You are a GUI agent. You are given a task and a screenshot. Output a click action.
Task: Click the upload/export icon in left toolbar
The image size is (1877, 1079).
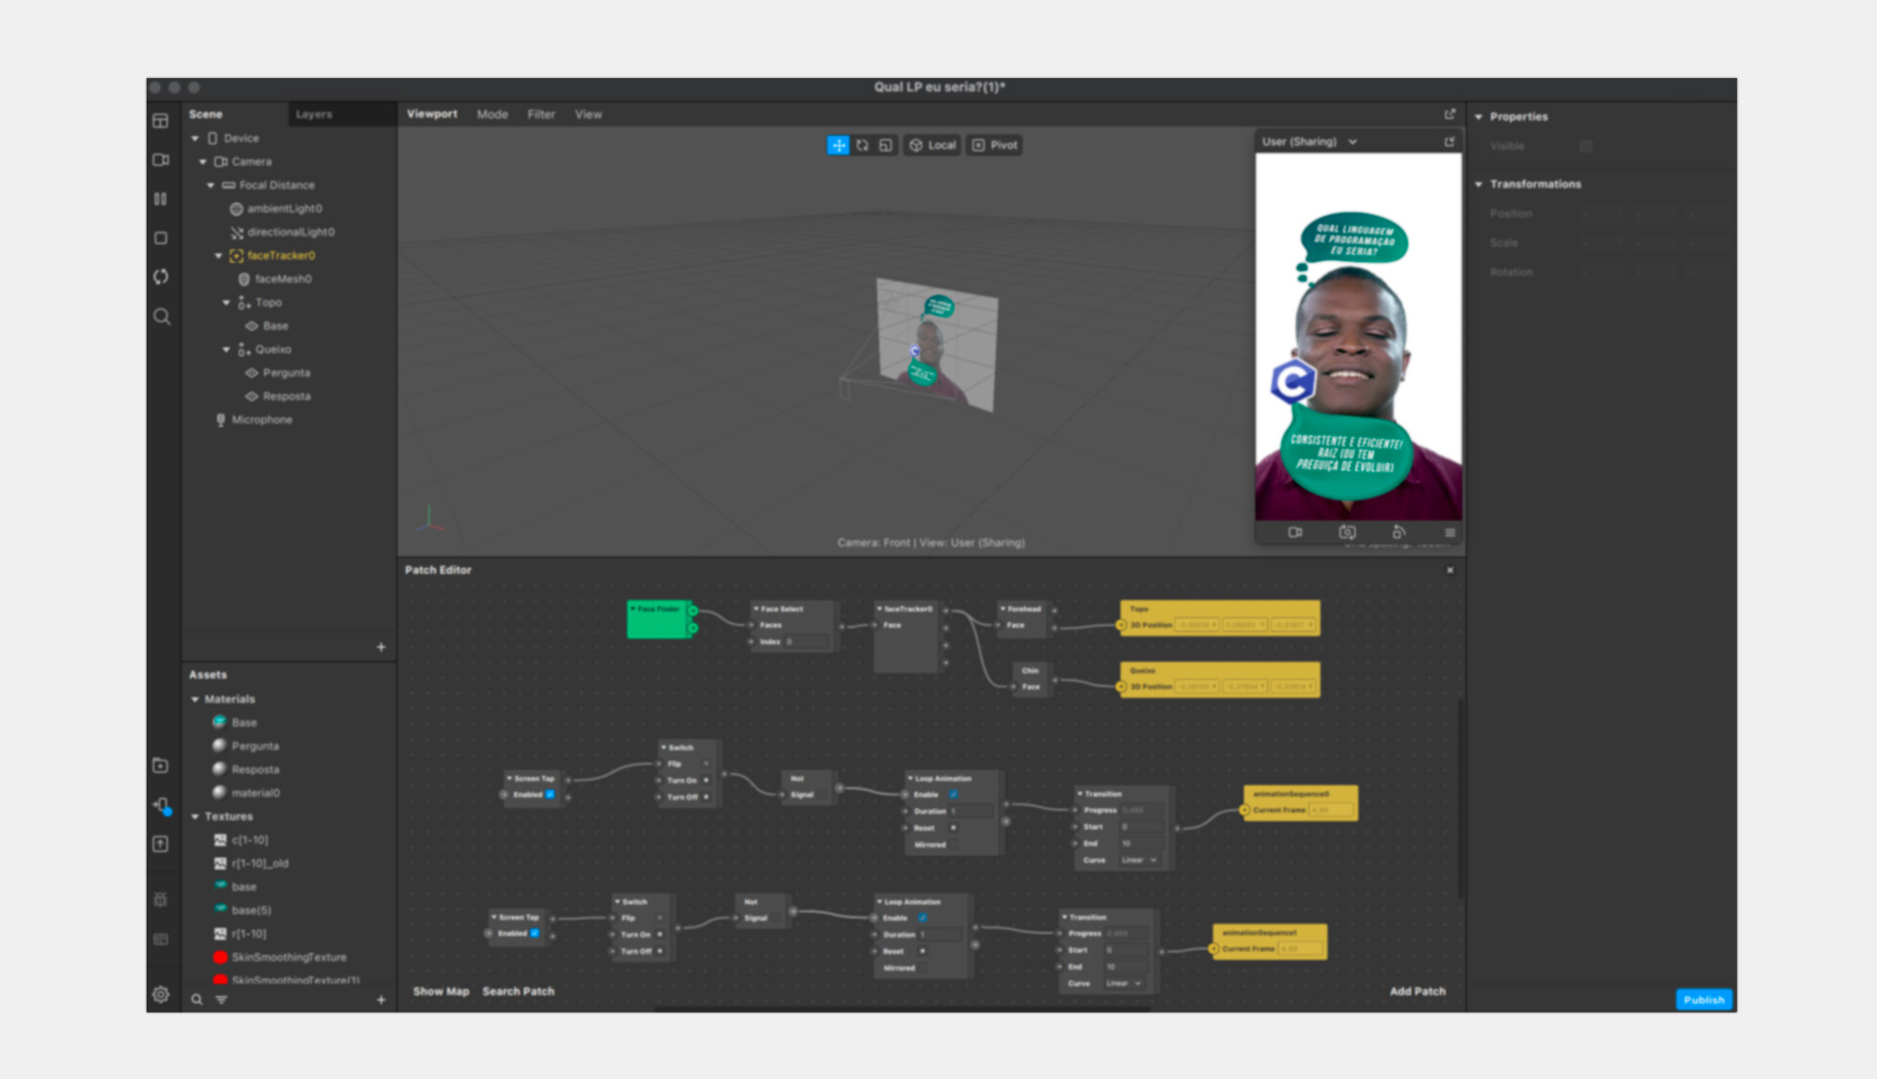pos(161,844)
